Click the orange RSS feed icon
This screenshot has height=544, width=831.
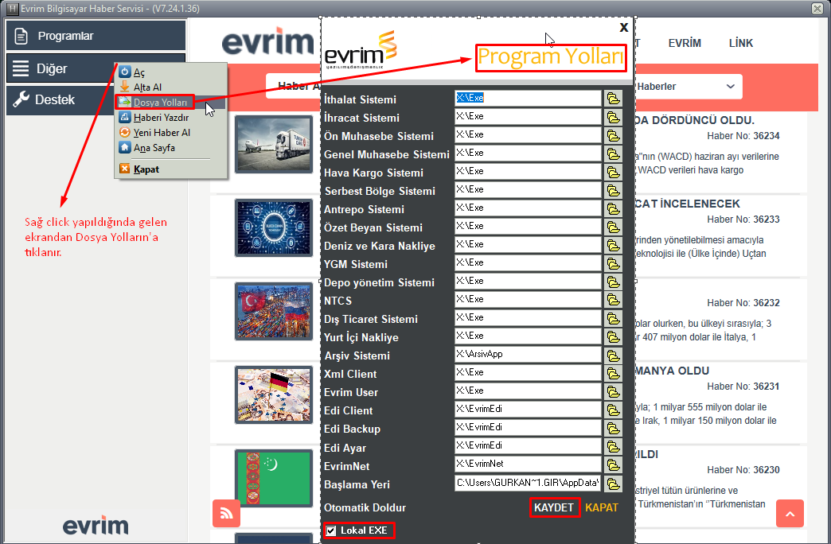click(226, 513)
